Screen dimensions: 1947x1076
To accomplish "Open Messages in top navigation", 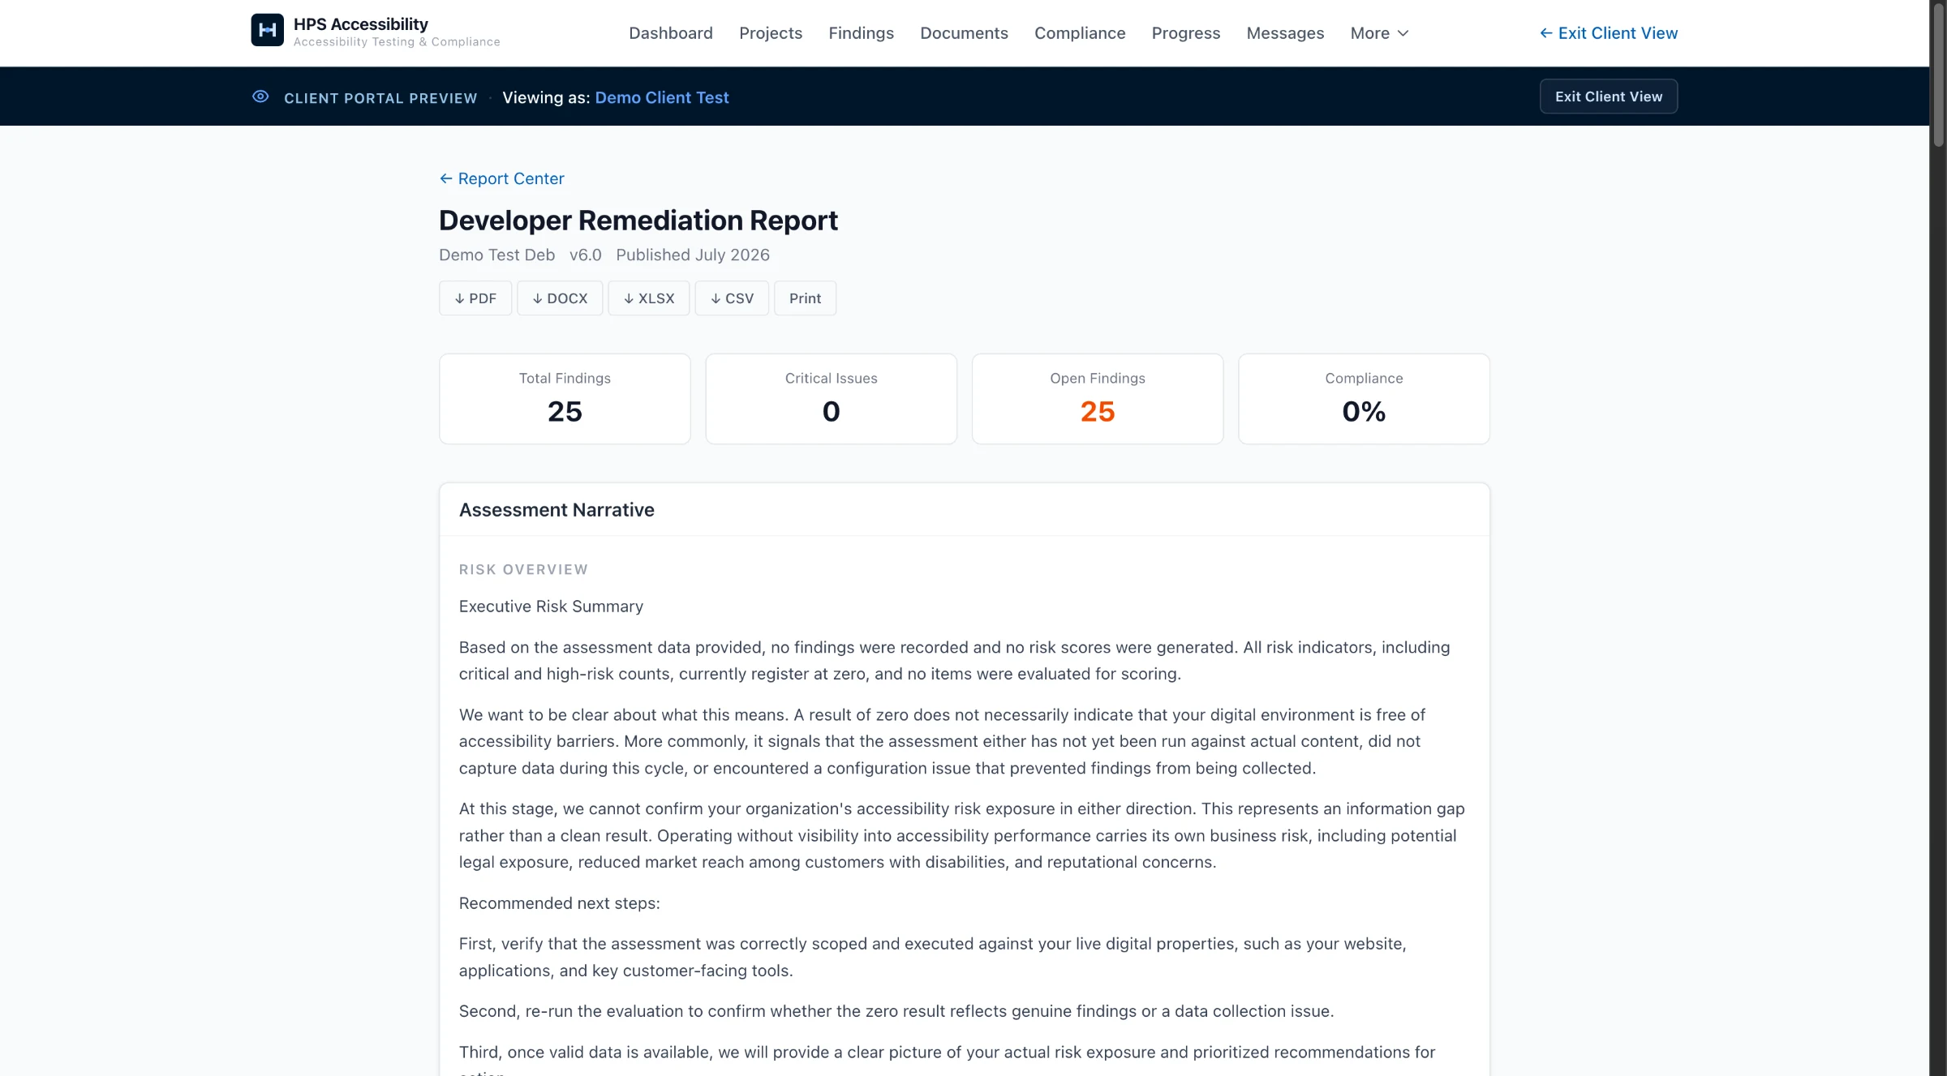I will point(1285,33).
